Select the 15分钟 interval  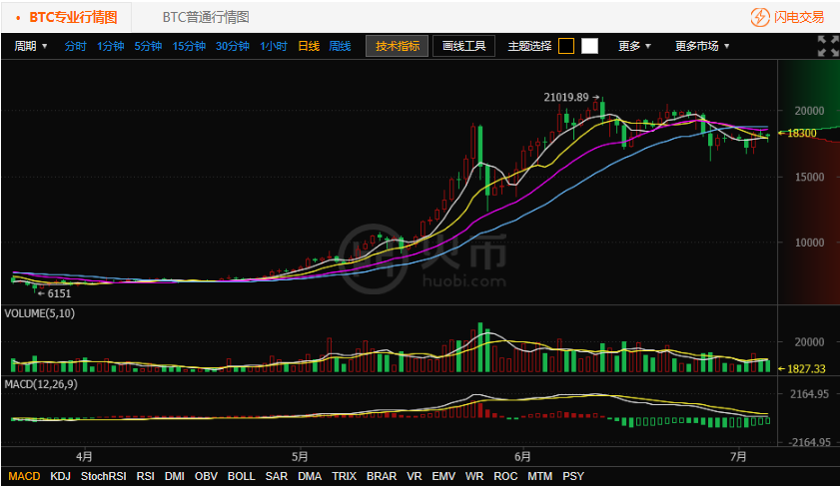(189, 46)
